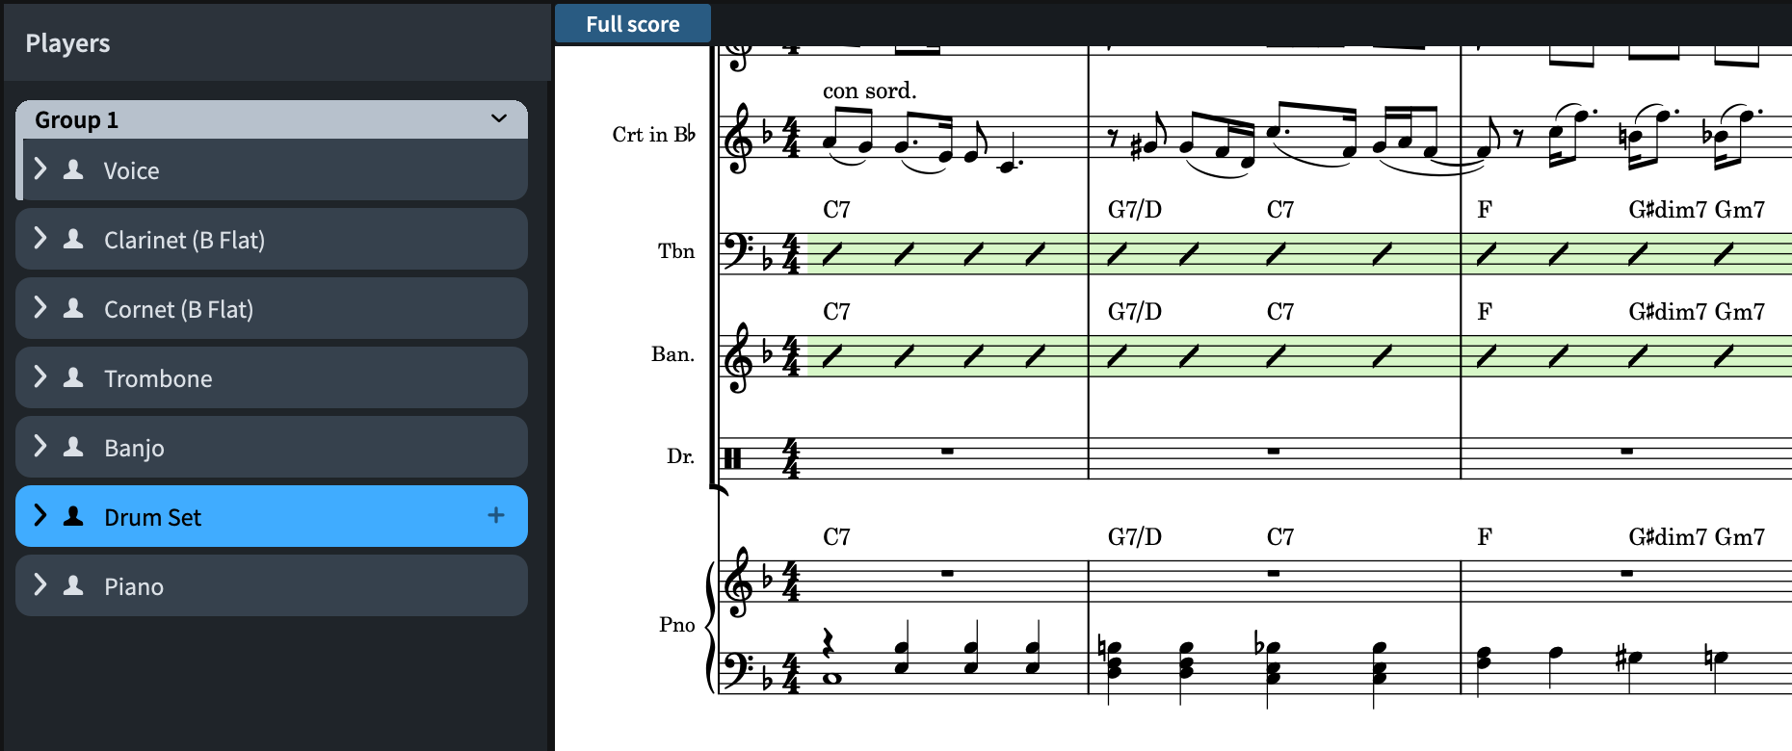Click the plus icon on Drum Set
The height and width of the screenshot is (751, 1792).
tap(496, 516)
